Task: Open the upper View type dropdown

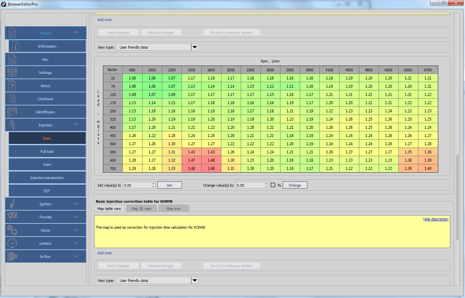Action: (x=195, y=47)
